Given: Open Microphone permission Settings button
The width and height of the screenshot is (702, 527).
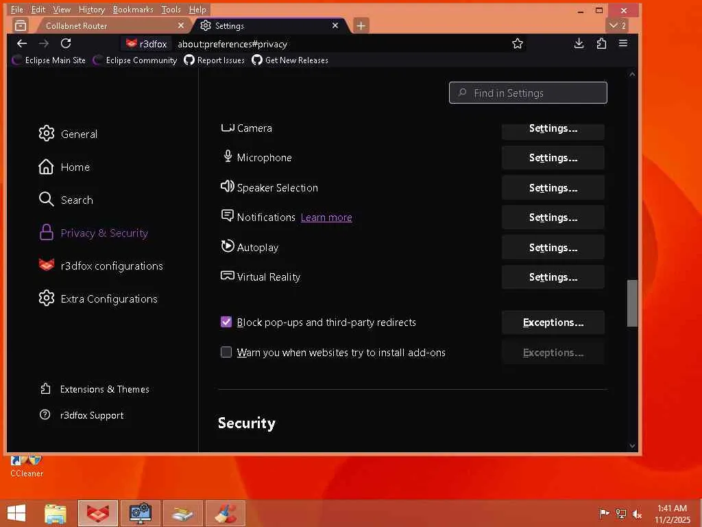Looking at the screenshot, I should (x=553, y=158).
